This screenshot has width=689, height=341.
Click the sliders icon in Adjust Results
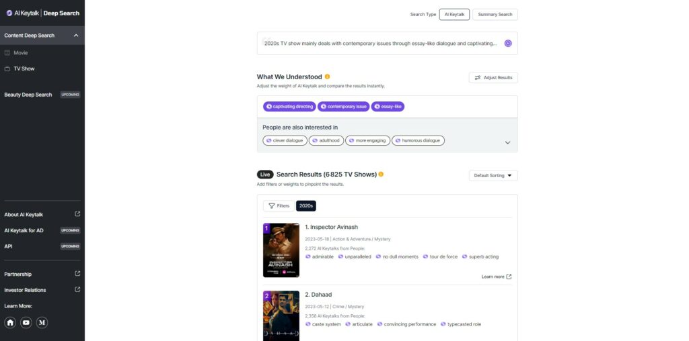point(478,78)
